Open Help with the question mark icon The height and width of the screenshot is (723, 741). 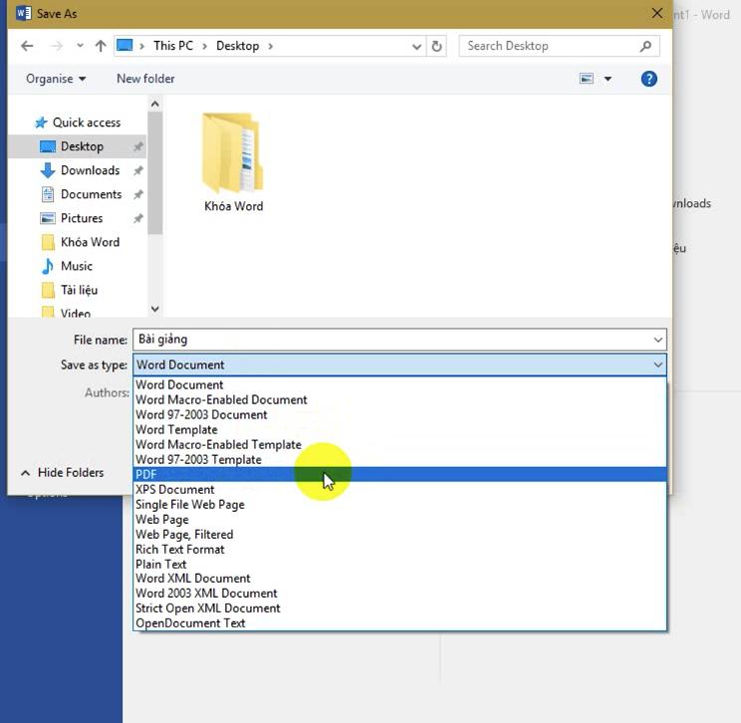pos(648,79)
